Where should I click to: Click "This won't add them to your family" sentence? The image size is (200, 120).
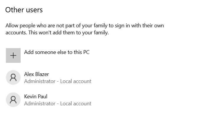tap(68, 33)
